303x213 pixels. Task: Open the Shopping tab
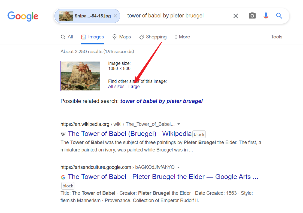pos(153,37)
